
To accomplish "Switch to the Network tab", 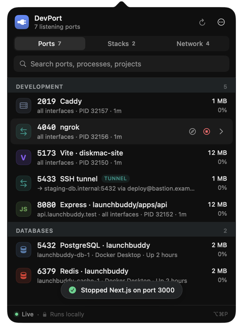I will [193, 44].
